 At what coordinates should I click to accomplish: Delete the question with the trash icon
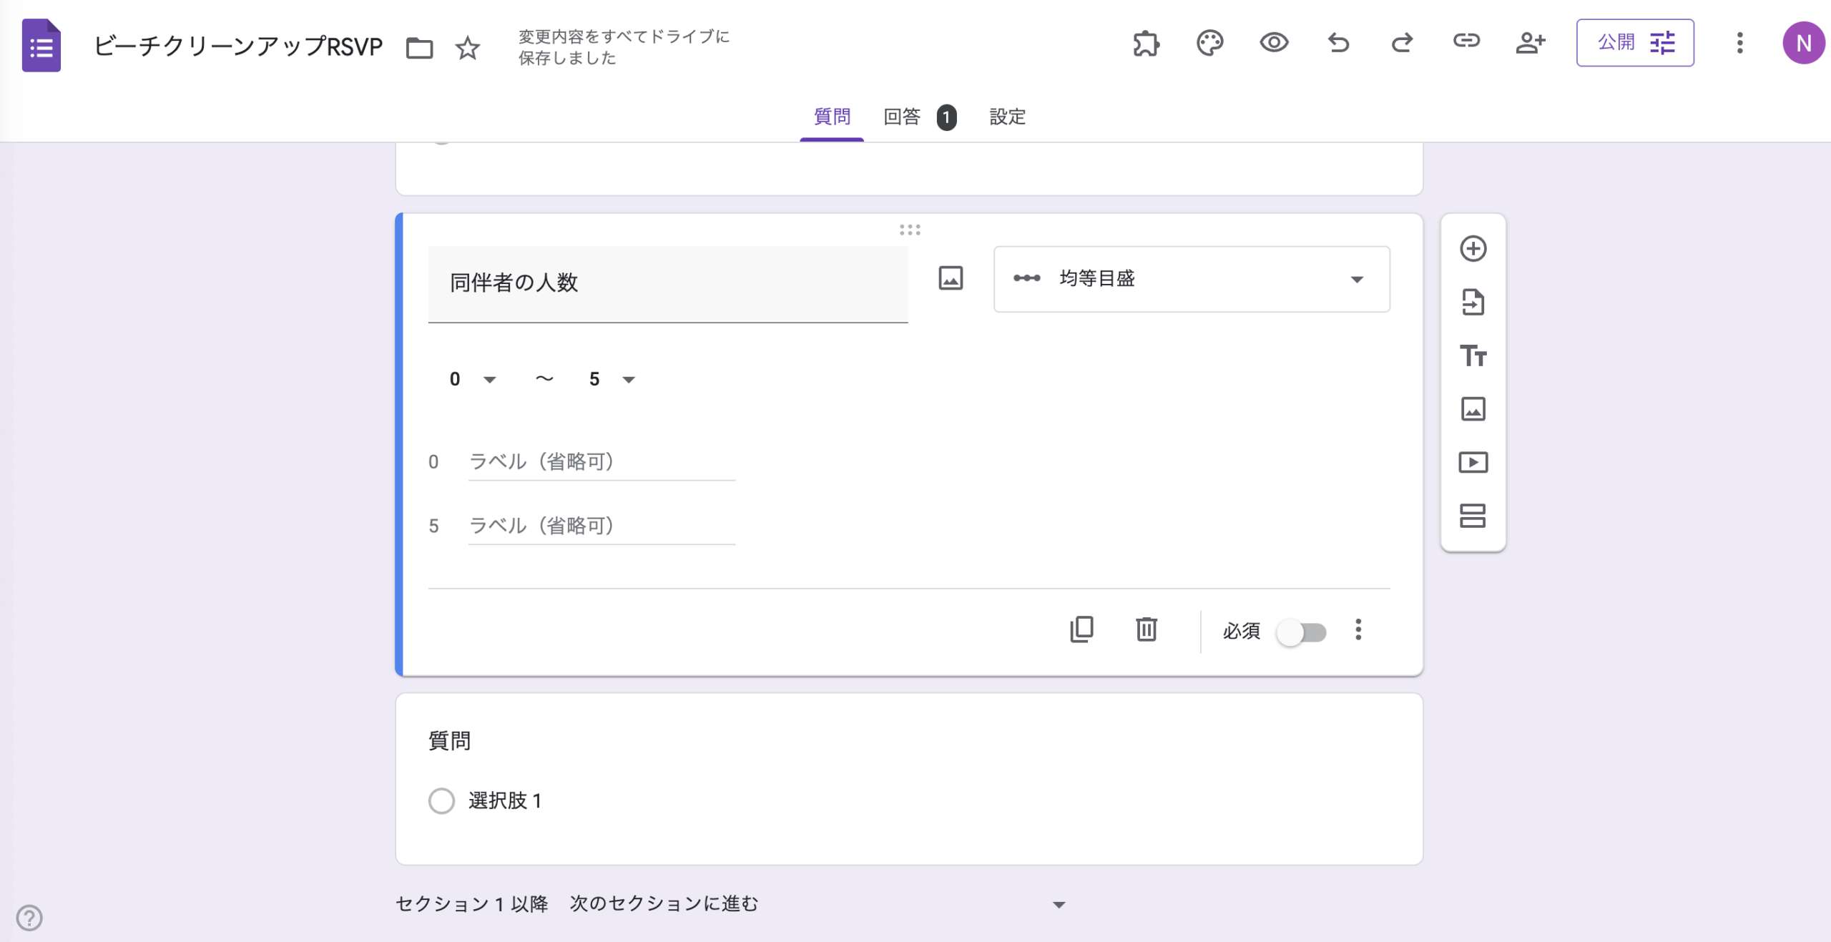tap(1146, 629)
